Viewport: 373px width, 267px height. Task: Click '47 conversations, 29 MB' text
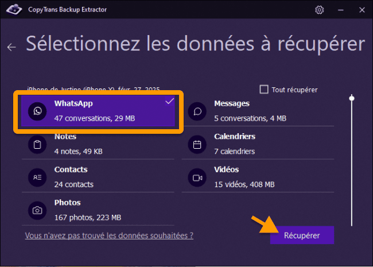pyautogui.click(x=95, y=118)
